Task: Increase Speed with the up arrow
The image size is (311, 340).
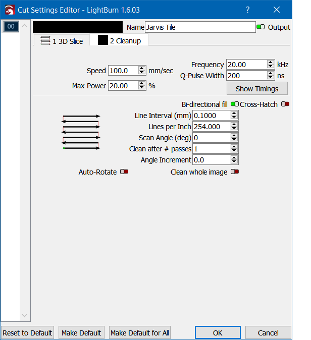Action: [142, 68]
